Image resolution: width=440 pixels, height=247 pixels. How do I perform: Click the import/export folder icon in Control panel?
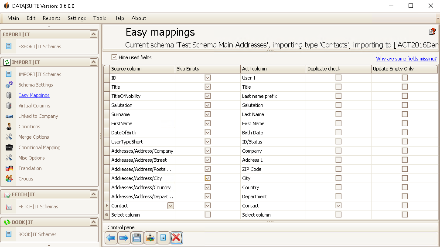pyautogui.click(x=150, y=238)
